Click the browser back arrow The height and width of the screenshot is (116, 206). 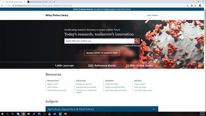[x=2, y=6]
